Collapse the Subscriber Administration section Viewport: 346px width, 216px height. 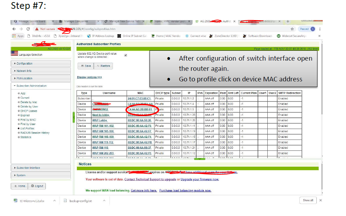(31, 86)
